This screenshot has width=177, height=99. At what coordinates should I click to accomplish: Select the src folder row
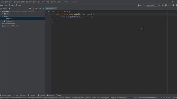(x=22, y=16)
